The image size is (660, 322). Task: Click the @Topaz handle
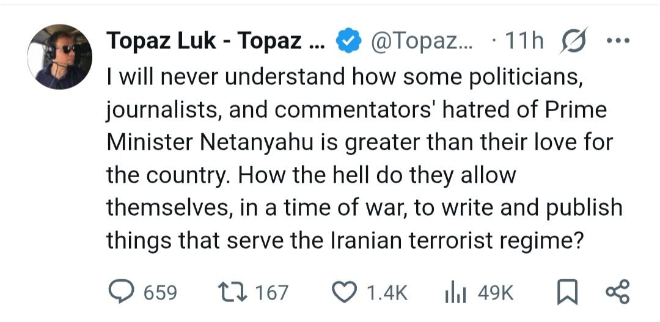pos(421,42)
